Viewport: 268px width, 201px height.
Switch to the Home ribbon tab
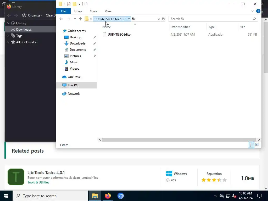78,11
